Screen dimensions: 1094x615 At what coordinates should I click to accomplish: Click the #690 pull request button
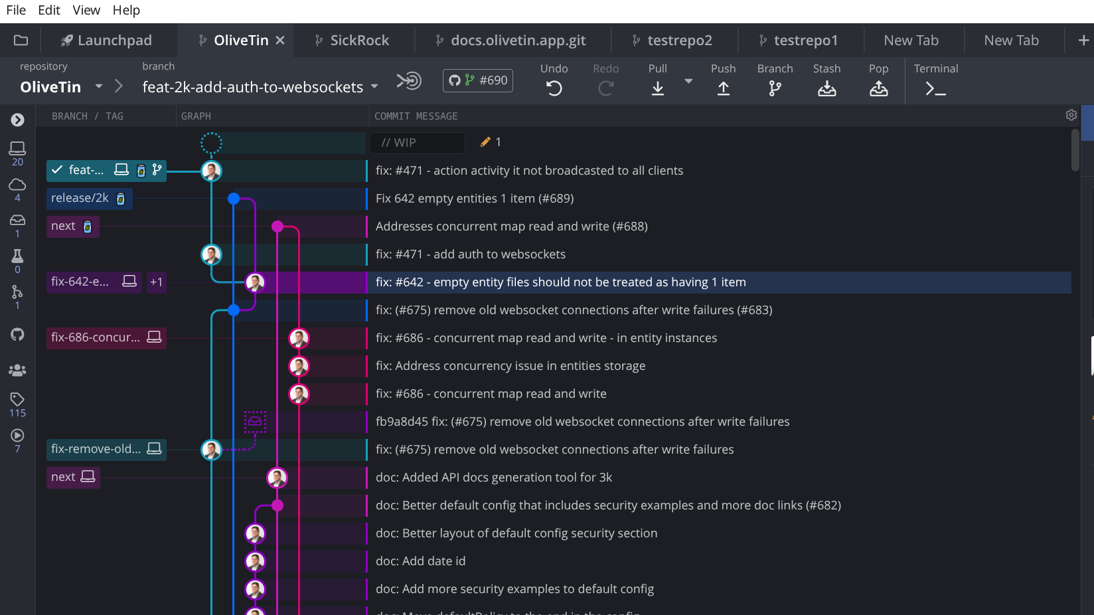(477, 80)
